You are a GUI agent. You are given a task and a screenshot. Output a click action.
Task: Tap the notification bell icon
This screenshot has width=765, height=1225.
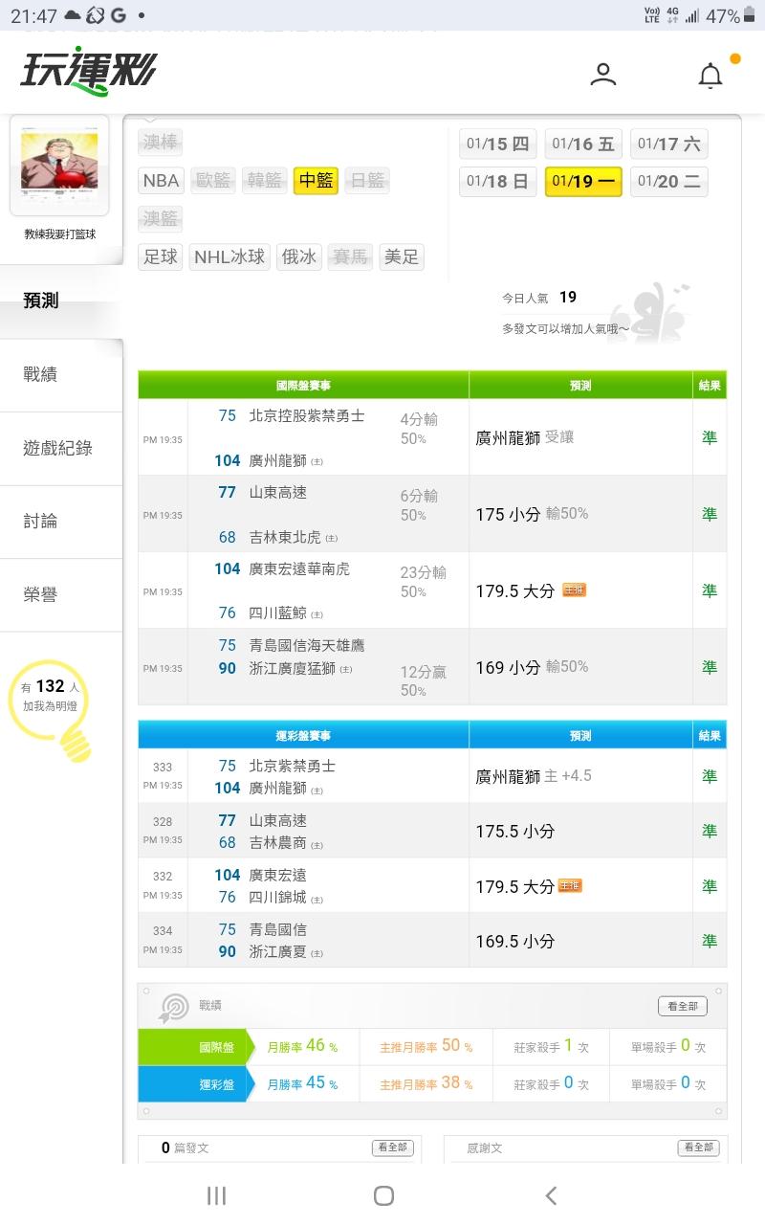pyautogui.click(x=710, y=76)
